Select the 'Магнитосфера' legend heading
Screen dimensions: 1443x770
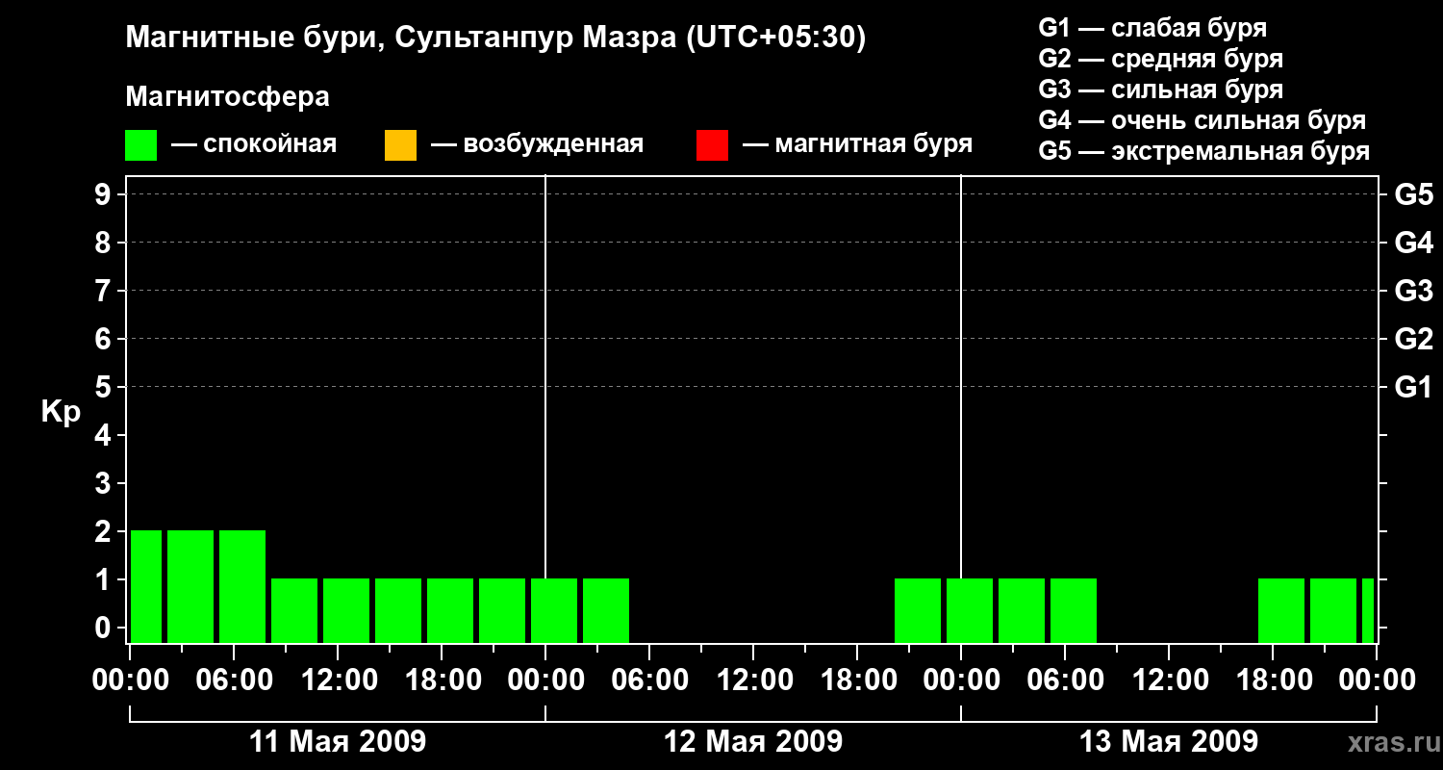tap(227, 97)
